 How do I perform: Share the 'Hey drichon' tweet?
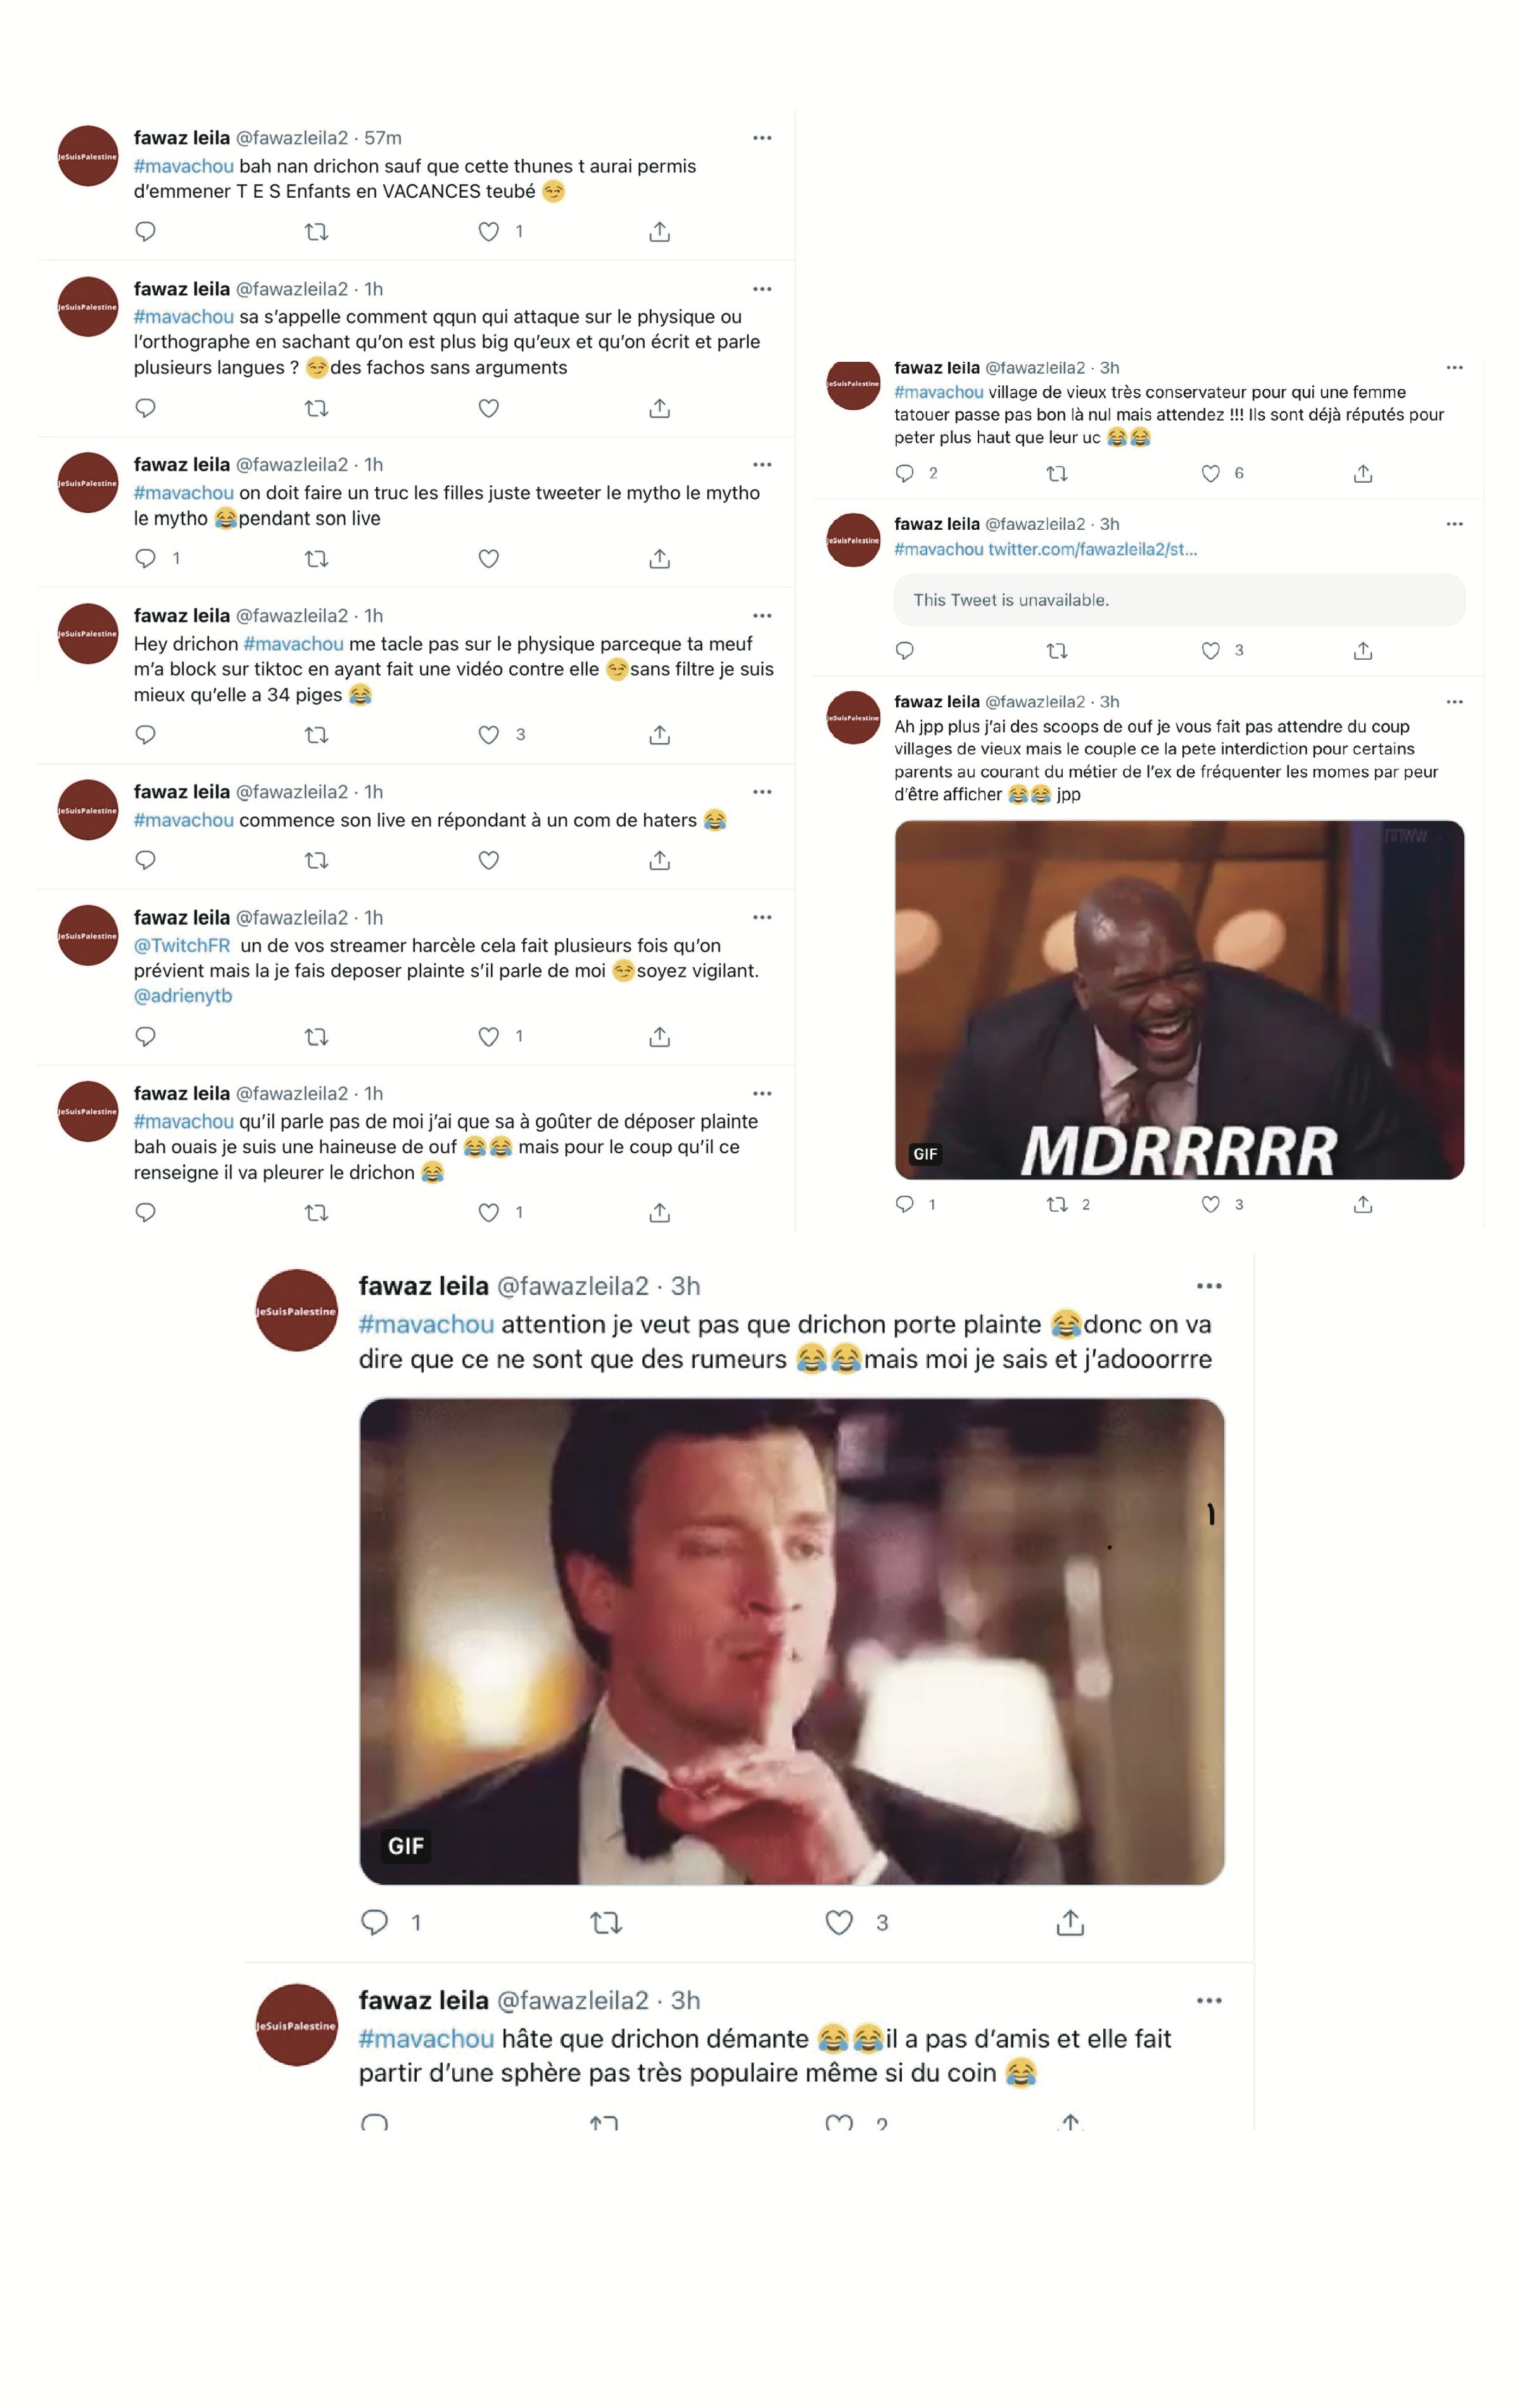(x=659, y=735)
